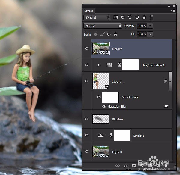The image size is (180, 175).
Task: Lock position move icon
Action: (109, 34)
